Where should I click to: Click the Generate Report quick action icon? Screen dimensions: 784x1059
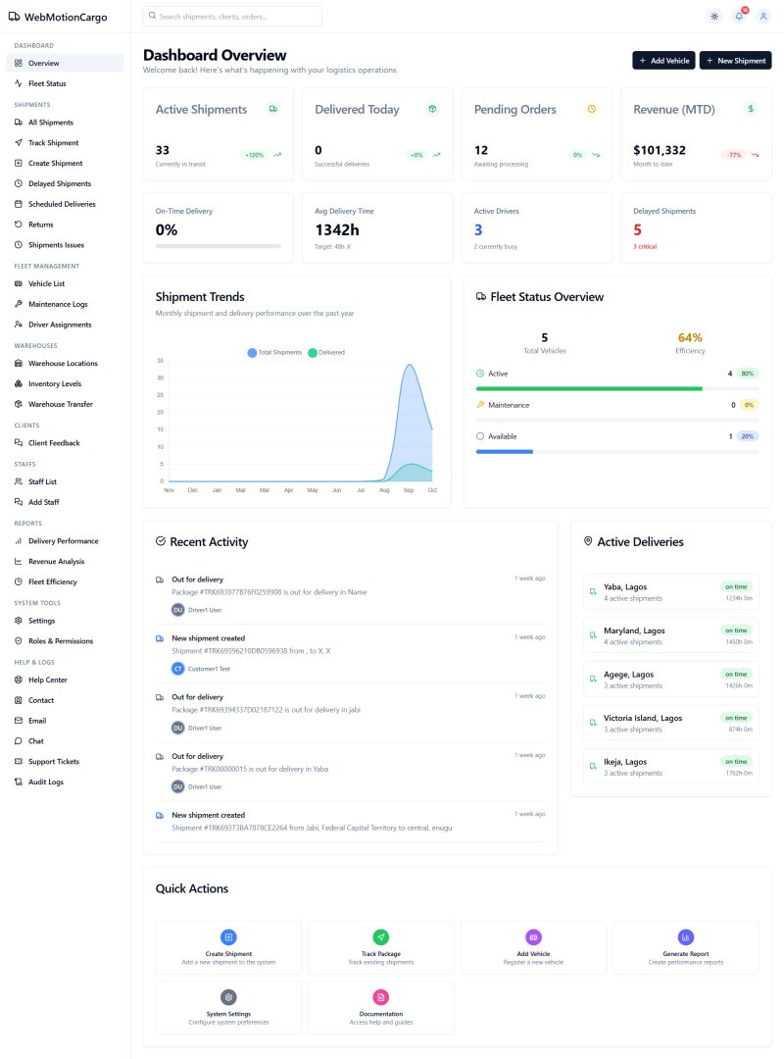686,937
